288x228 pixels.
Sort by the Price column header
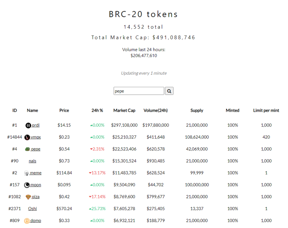pyautogui.click(x=64, y=111)
